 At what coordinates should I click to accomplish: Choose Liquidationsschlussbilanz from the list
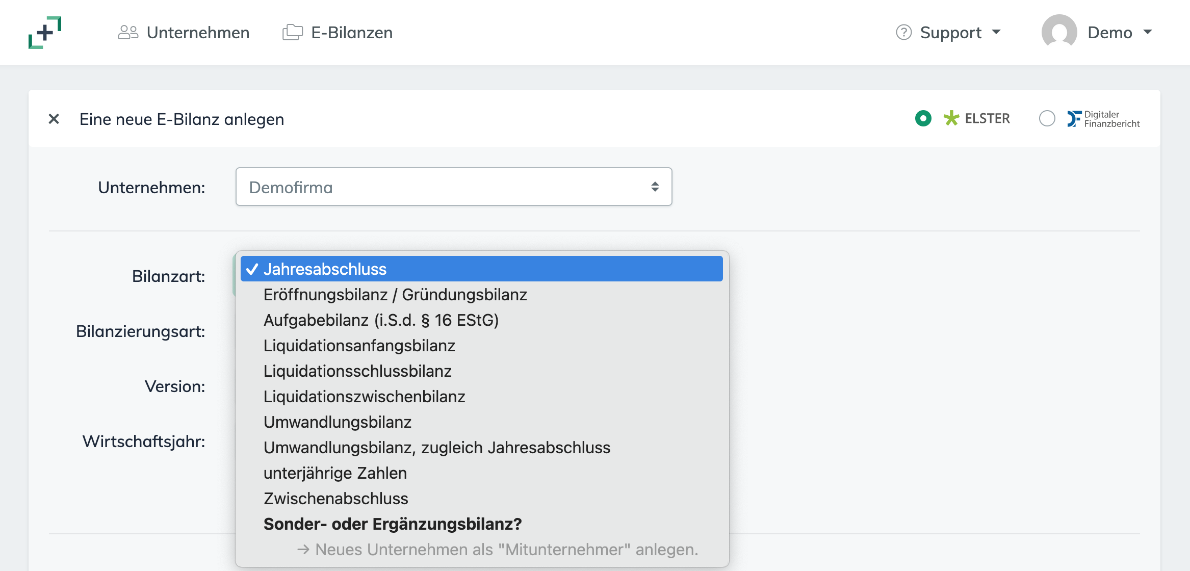click(x=357, y=371)
